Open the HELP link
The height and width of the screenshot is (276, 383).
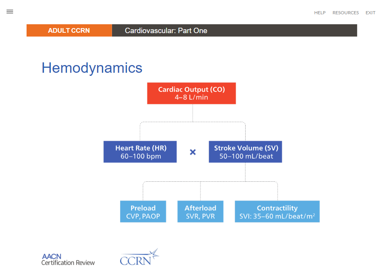319,13
